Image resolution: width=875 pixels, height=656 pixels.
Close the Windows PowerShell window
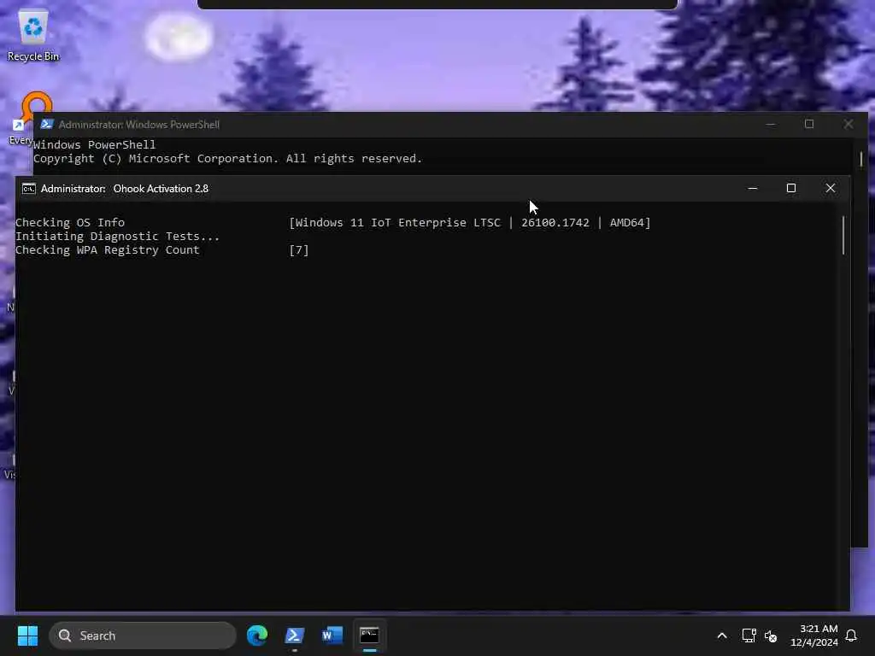coord(849,124)
